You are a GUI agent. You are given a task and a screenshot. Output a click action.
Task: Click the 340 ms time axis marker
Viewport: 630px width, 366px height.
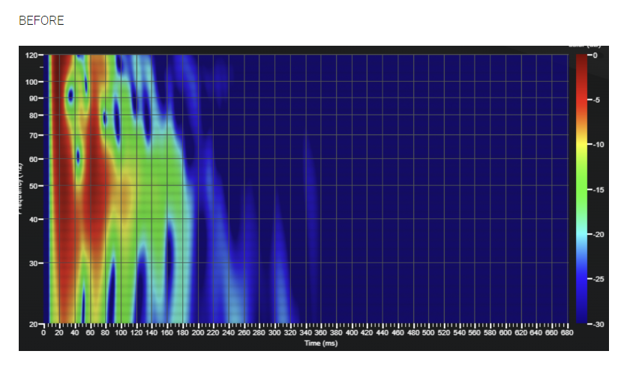tap(305, 332)
